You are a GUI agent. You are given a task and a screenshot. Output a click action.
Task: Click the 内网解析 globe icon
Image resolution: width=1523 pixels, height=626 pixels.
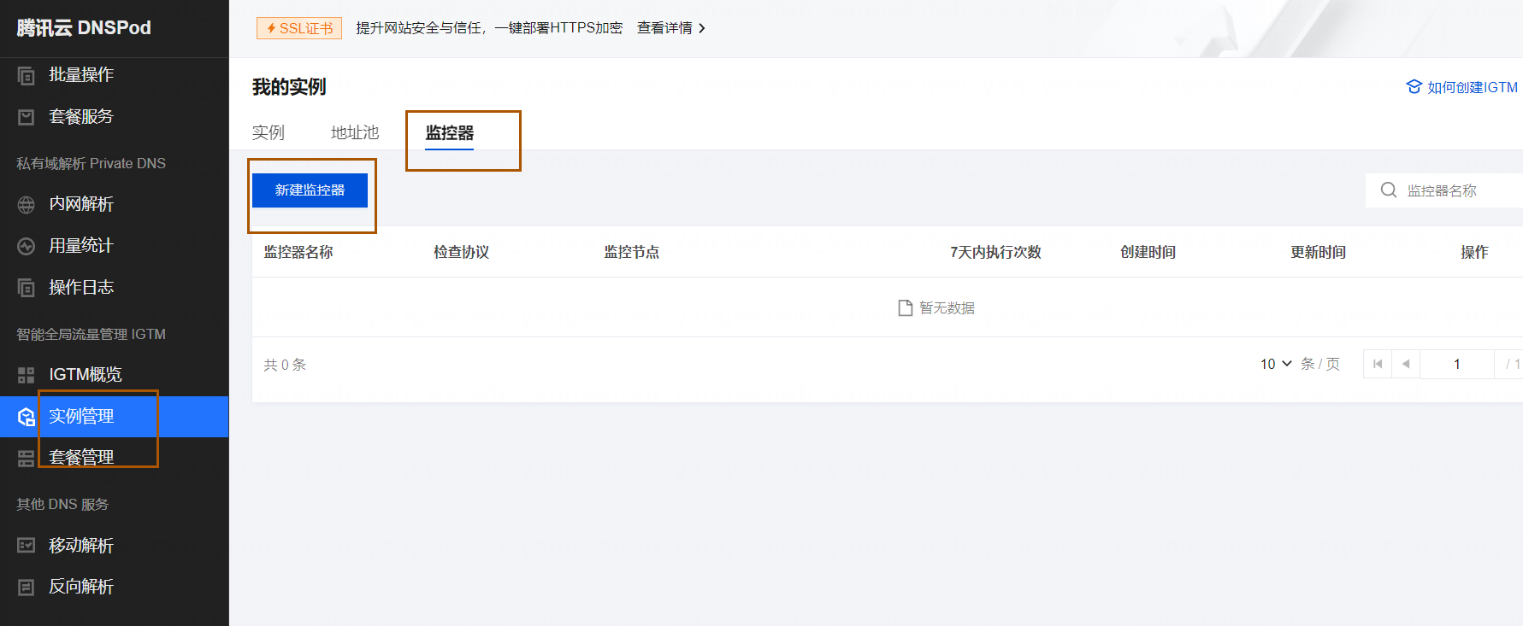tap(27, 204)
